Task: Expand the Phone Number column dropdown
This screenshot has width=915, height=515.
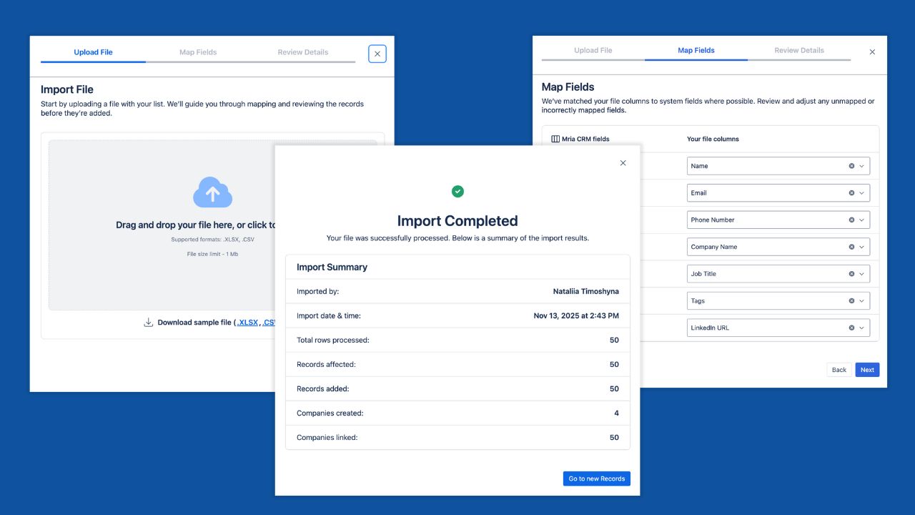Action: (862, 220)
